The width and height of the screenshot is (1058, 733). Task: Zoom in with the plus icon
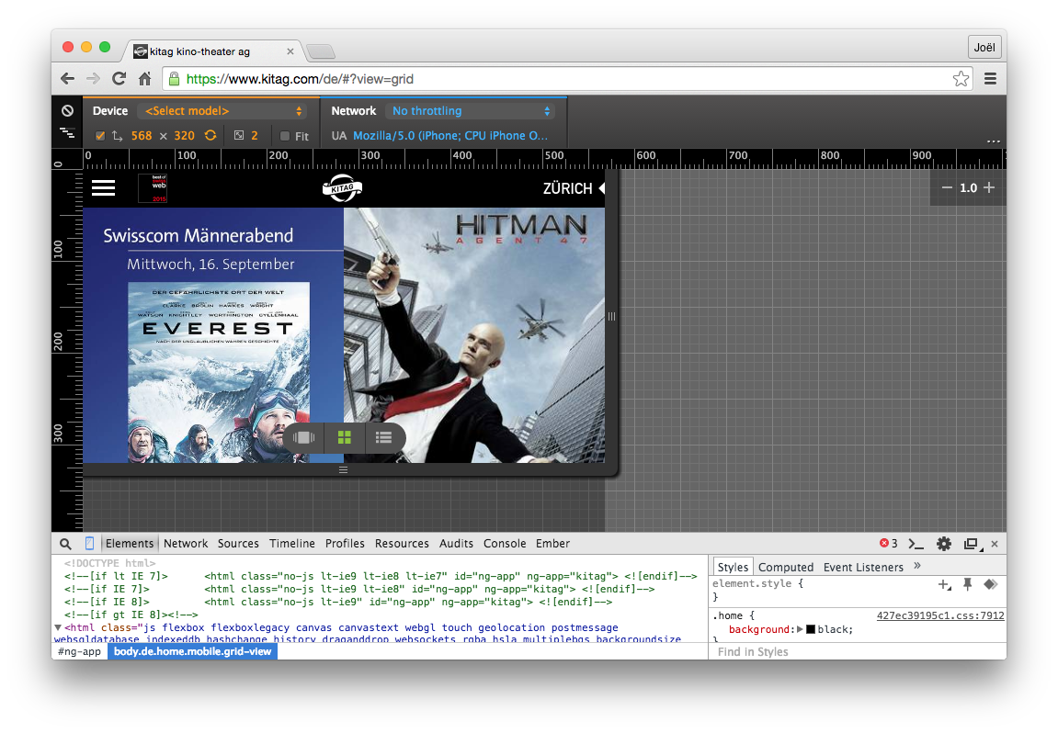(989, 187)
